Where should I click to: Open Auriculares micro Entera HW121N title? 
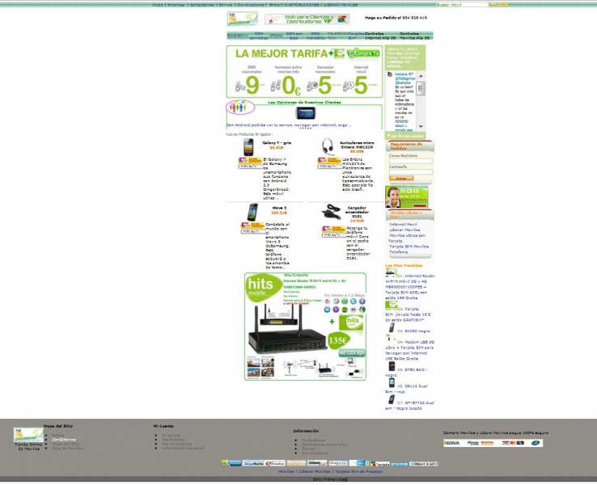point(357,145)
